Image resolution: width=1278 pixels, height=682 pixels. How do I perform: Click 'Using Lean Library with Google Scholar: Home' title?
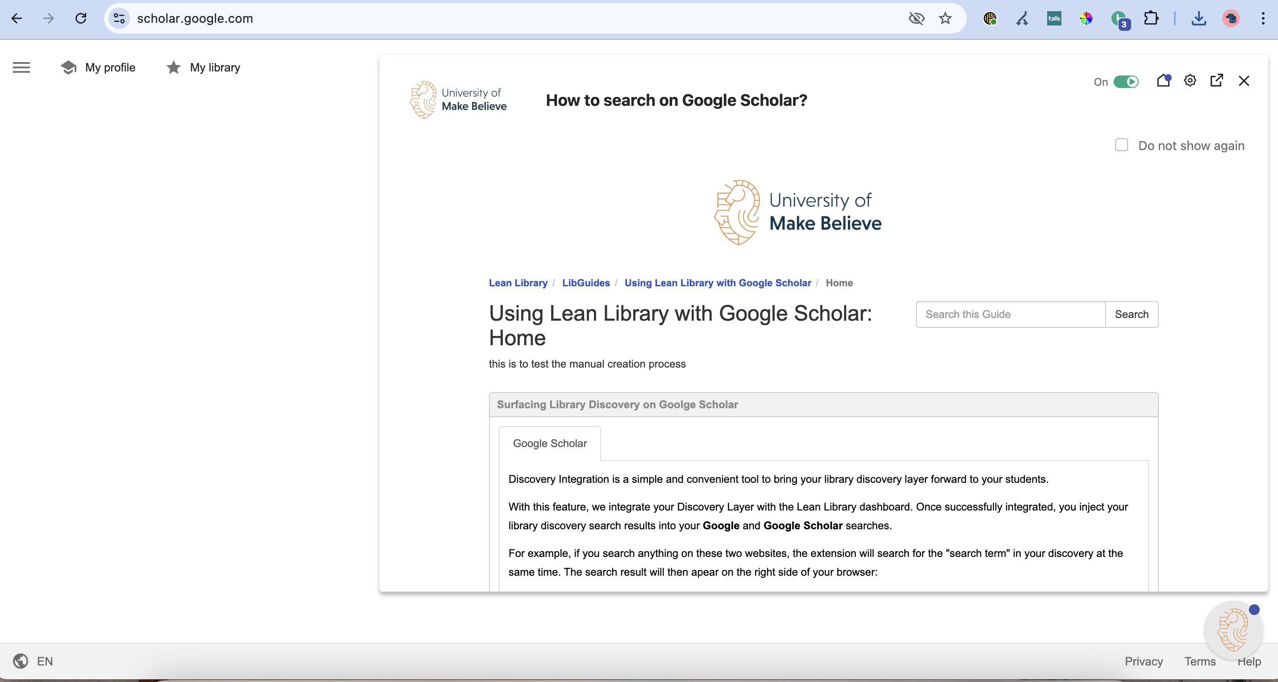point(680,325)
